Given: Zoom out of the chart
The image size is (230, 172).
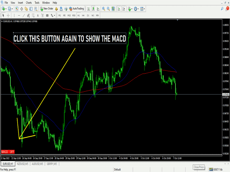Looking at the screenshot, I should pyautogui.click(x=108, y=9).
